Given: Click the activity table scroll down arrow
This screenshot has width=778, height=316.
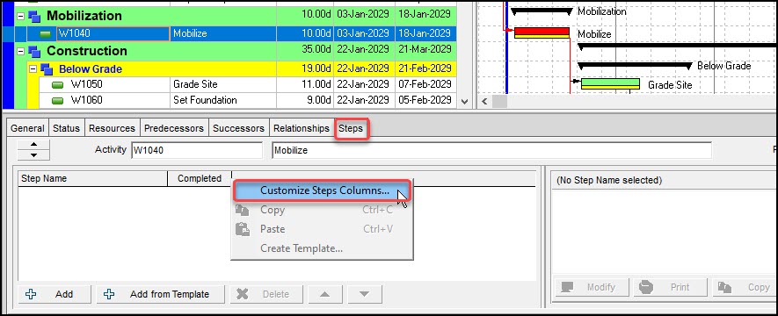Looking at the screenshot, I should click(x=464, y=102).
